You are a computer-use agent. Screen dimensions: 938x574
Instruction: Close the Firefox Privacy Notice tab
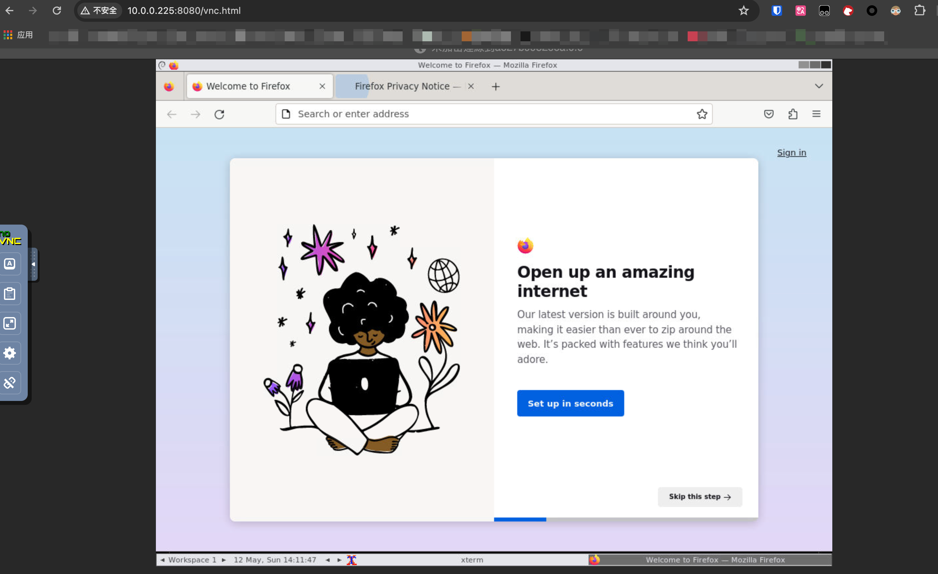(471, 87)
